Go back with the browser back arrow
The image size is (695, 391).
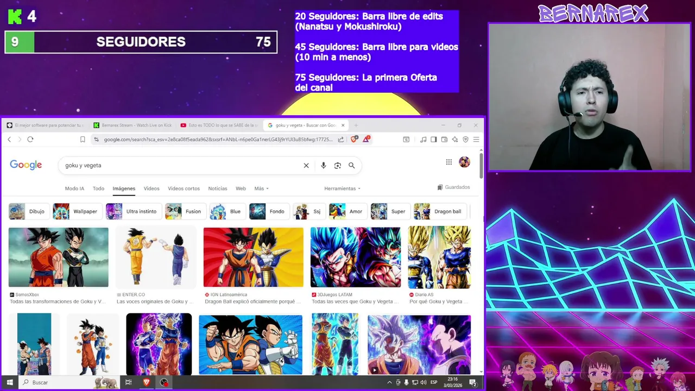pos(9,140)
